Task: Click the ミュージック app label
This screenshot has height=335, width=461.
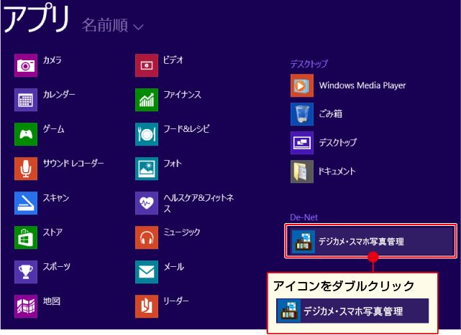Action: (x=182, y=232)
